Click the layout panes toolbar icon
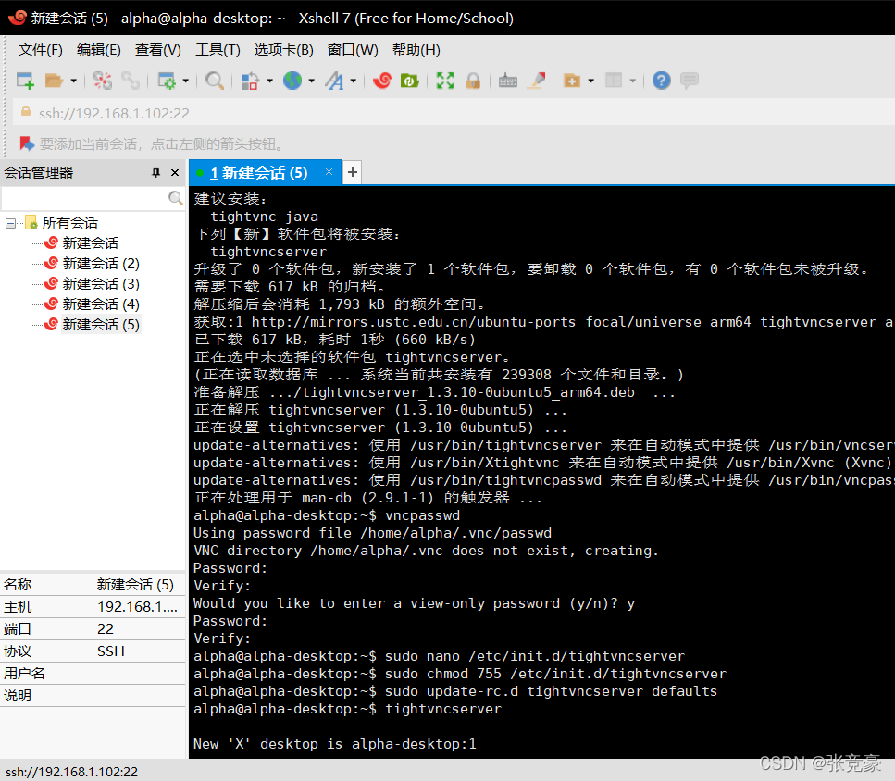The width and height of the screenshot is (895, 781). click(614, 81)
